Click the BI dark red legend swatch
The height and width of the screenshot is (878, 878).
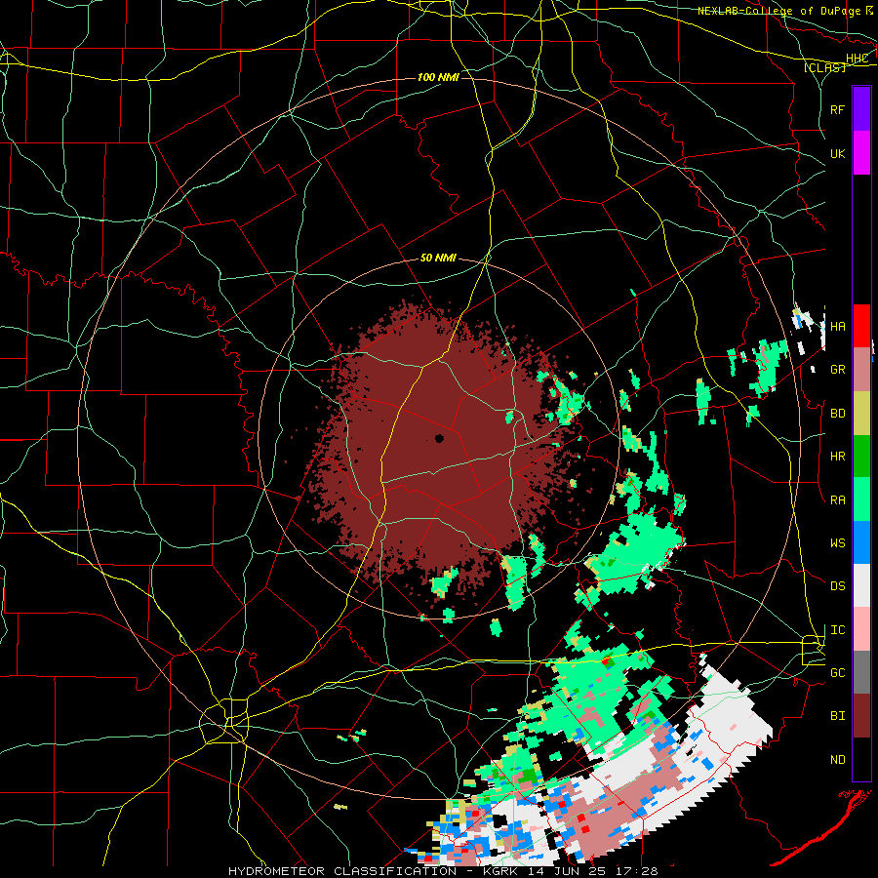tap(861, 716)
